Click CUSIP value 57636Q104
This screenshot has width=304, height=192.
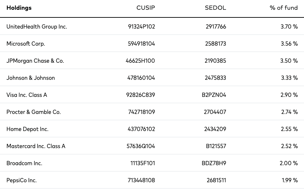(141, 146)
